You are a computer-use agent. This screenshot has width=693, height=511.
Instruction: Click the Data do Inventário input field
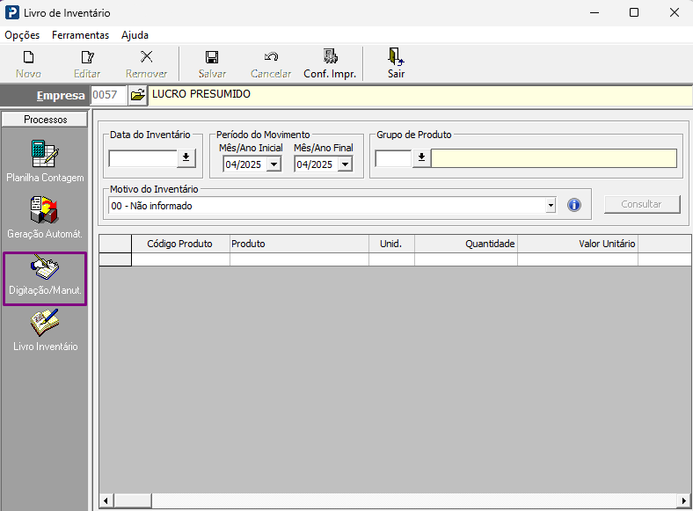[x=143, y=158]
